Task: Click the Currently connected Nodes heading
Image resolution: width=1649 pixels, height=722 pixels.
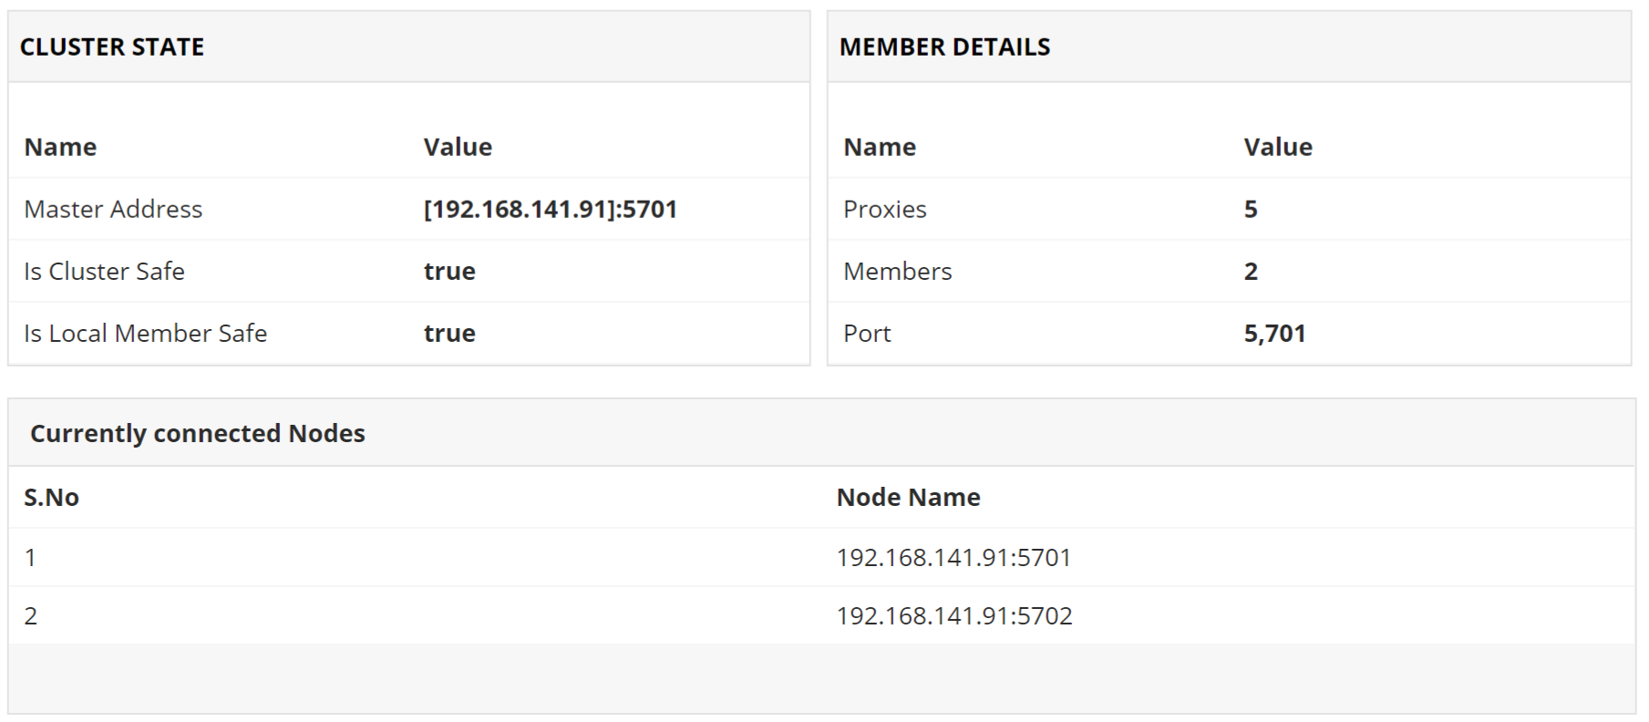Action: point(197,433)
